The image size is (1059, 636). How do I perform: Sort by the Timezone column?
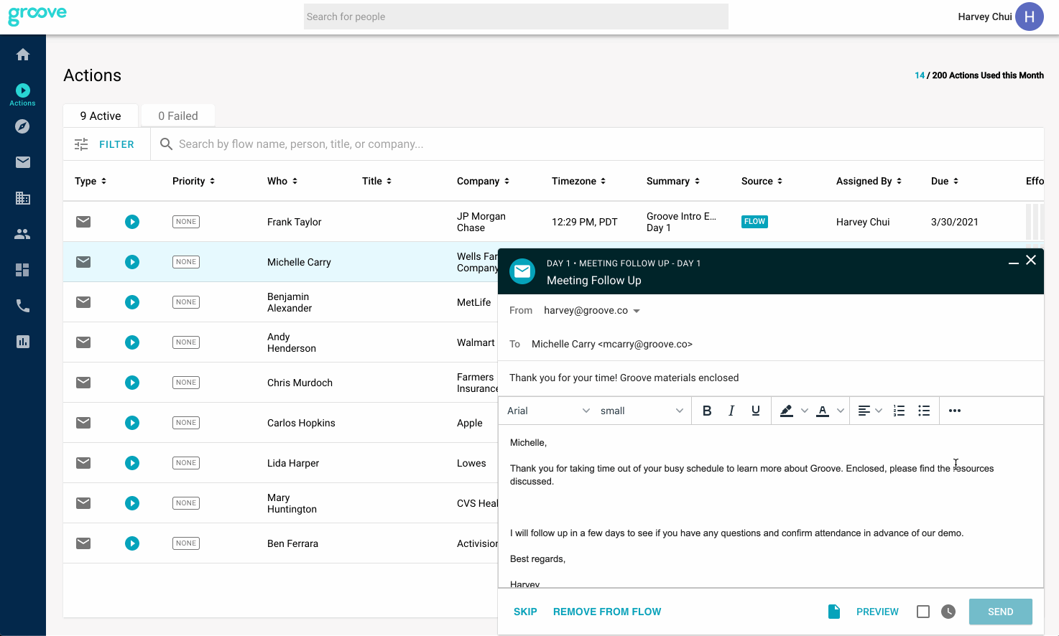pyautogui.click(x=578, y=181)
